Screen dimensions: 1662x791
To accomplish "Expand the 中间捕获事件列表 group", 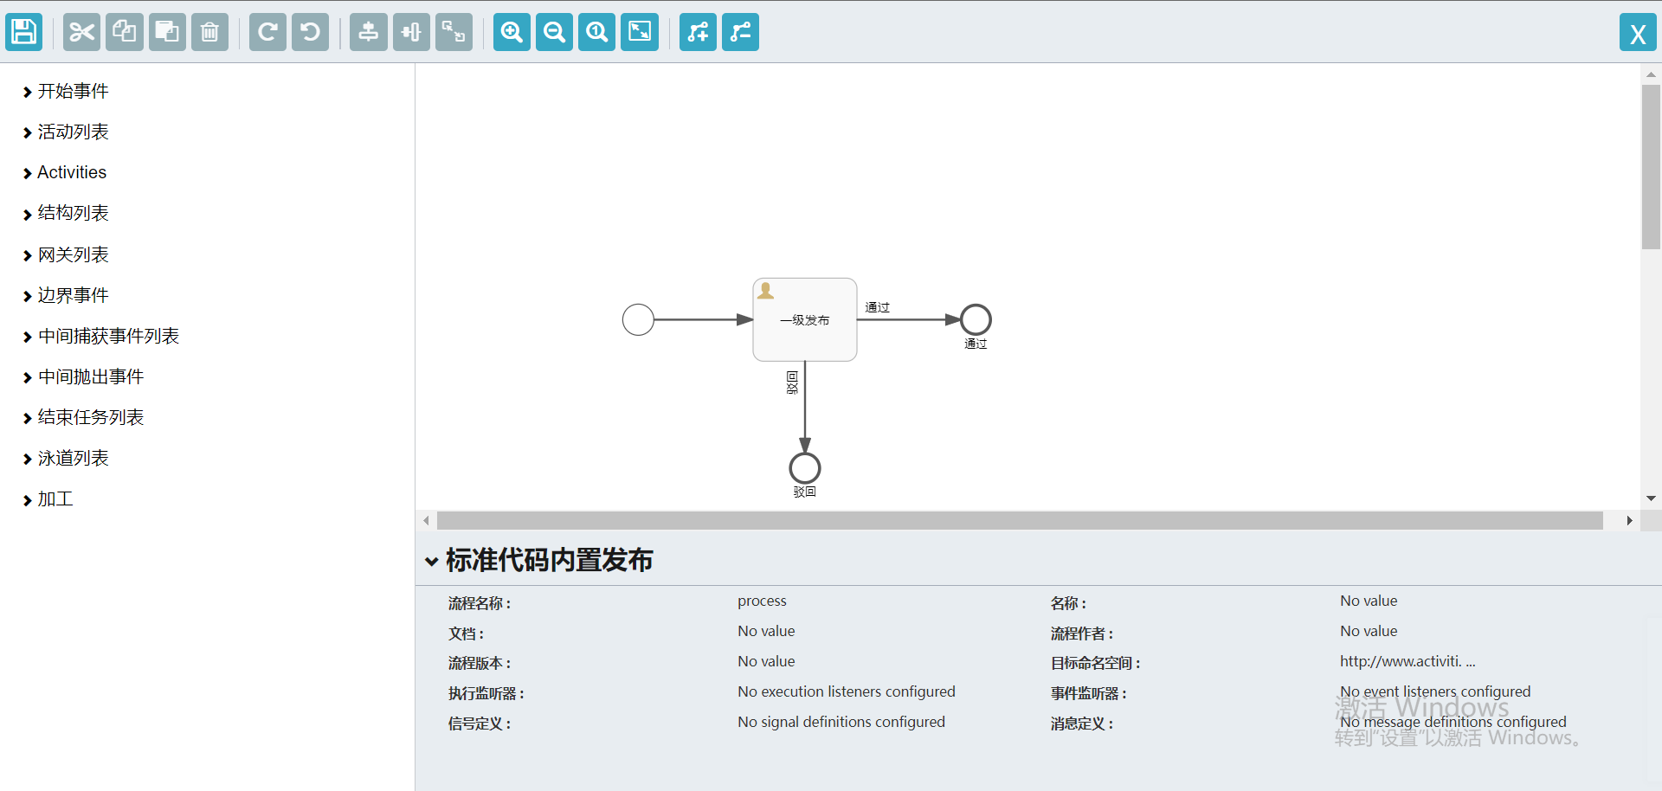I will click(101, 336).
